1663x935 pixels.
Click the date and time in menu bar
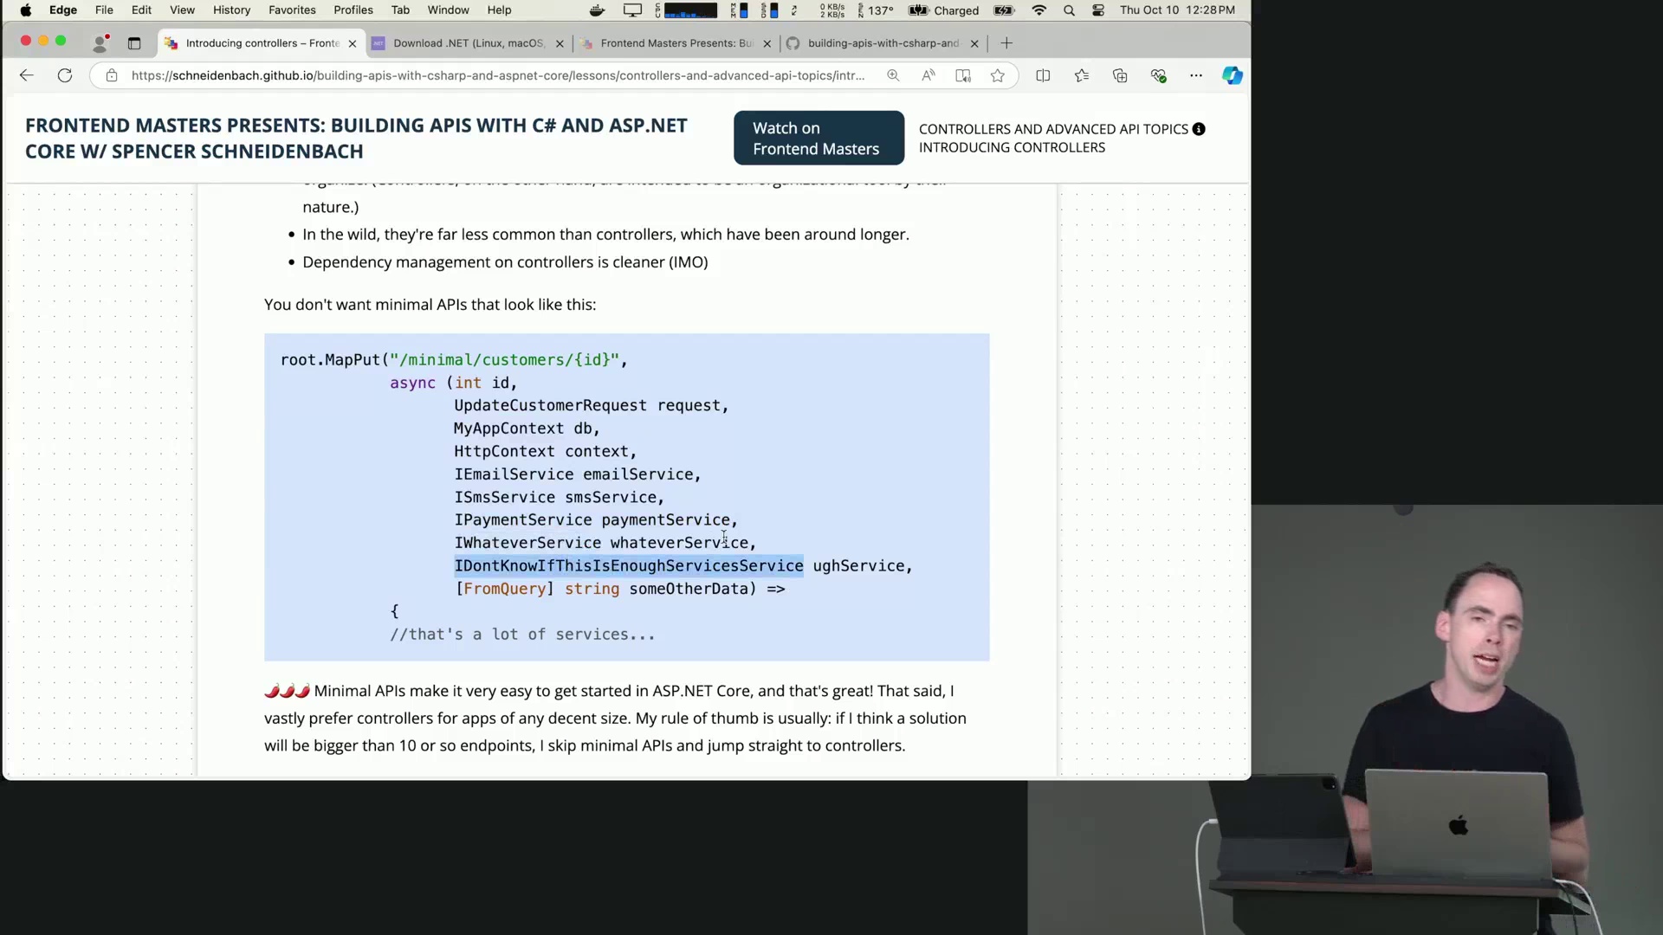(x=1177, y=10)
